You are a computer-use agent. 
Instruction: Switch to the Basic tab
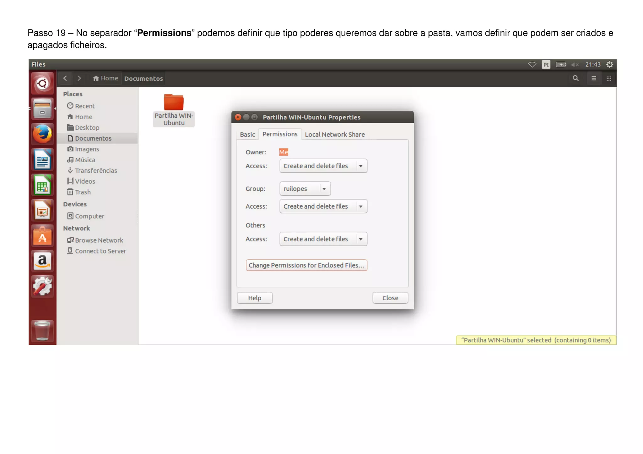(x=247, y=135)
